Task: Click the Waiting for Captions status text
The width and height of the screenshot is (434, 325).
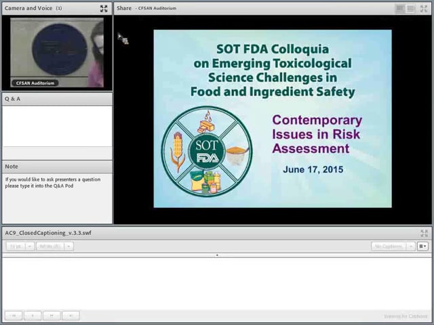Action: point(406,316)
